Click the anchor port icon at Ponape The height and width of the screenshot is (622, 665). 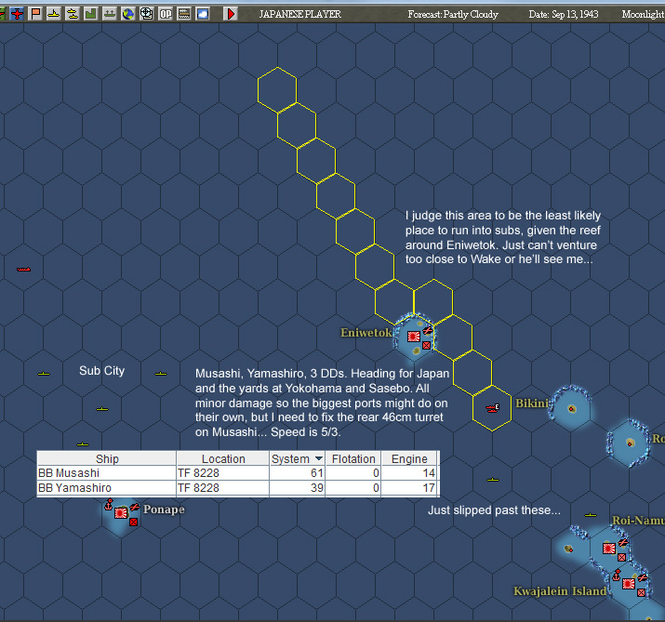click(109, 505)
